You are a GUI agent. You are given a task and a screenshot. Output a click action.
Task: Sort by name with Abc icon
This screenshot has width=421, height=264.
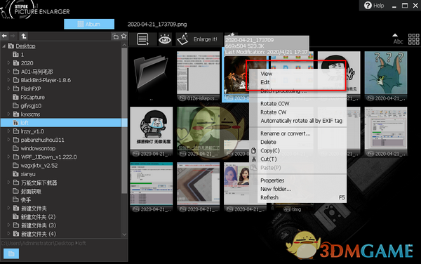[x=398, y=39]
